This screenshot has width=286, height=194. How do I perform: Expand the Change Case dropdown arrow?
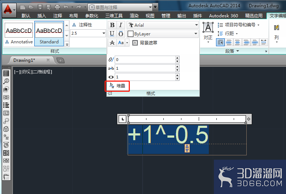point(127,43)
